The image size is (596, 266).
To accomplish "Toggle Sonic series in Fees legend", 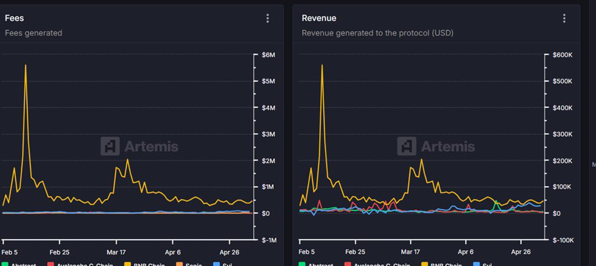I will click(x=189, y=265).
